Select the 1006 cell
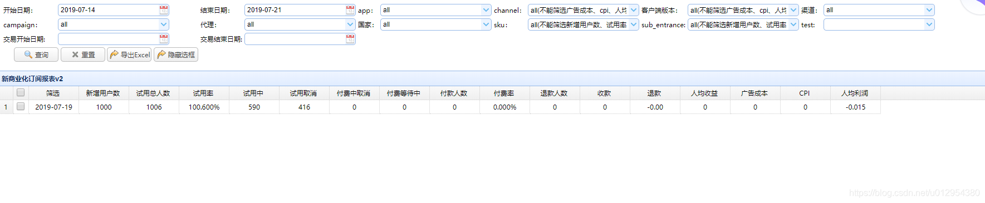 pyautogui.click(x=154, y=107)
